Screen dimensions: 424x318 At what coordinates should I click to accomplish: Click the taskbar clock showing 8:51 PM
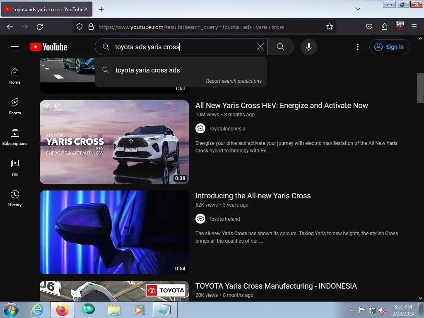(403, 310)
